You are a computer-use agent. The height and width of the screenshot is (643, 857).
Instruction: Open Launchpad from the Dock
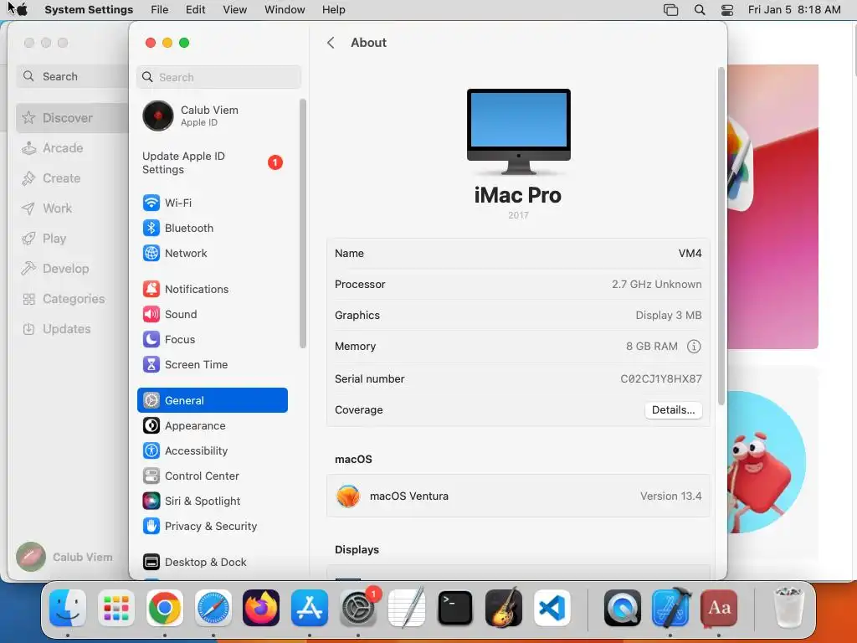point(115,608)
